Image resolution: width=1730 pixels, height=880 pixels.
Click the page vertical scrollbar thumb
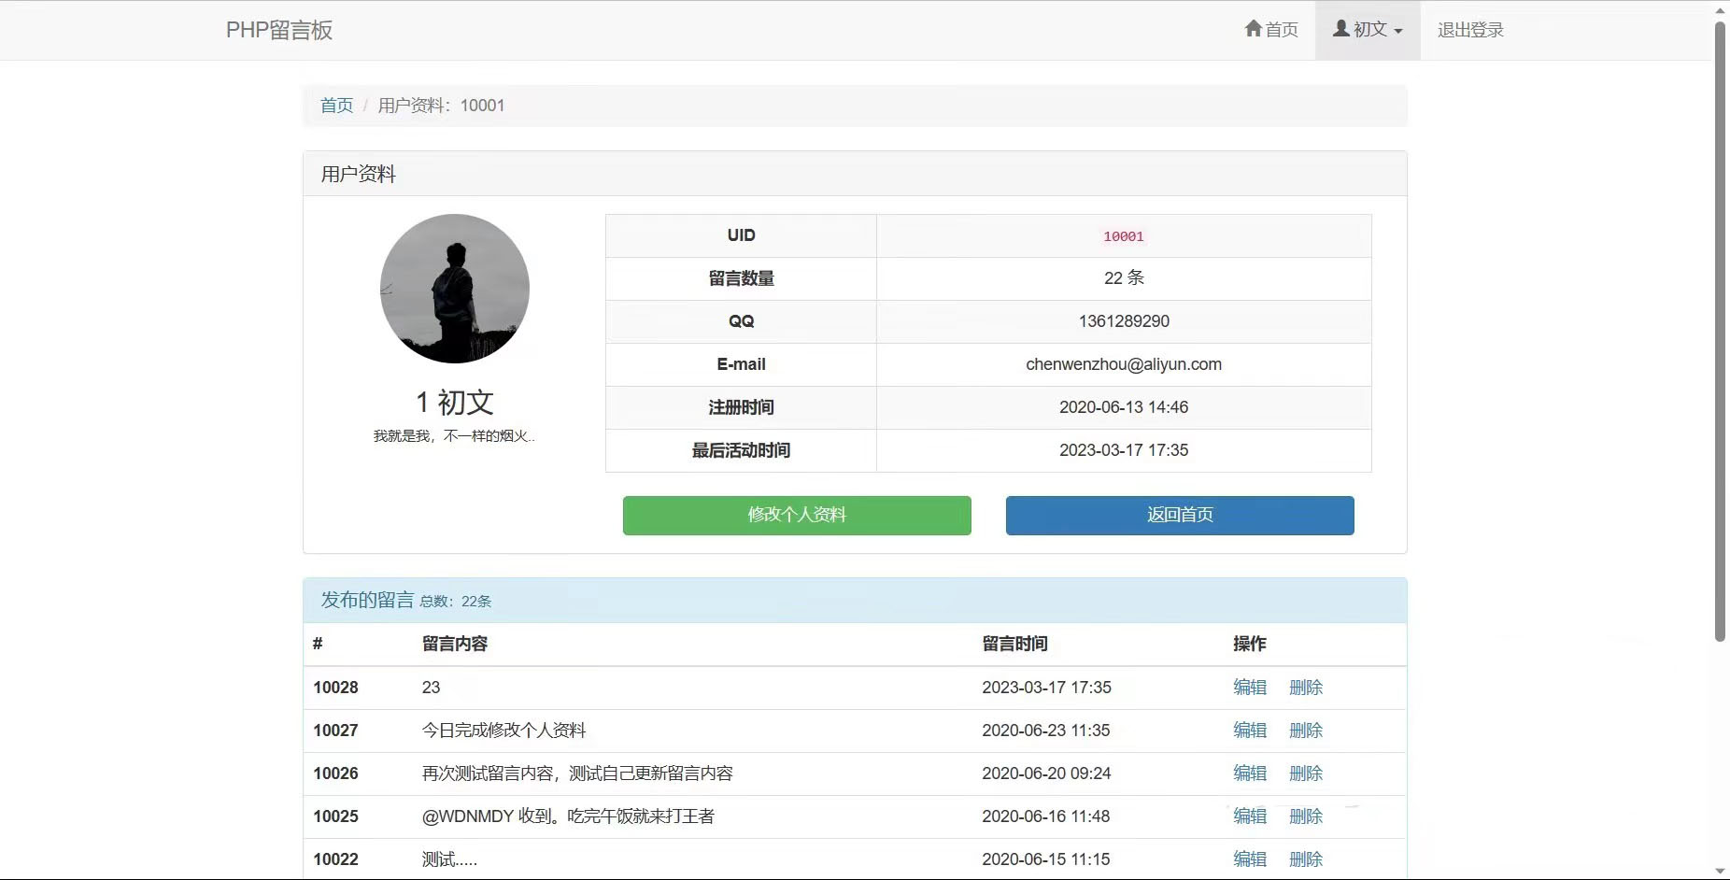(1720, 327)
